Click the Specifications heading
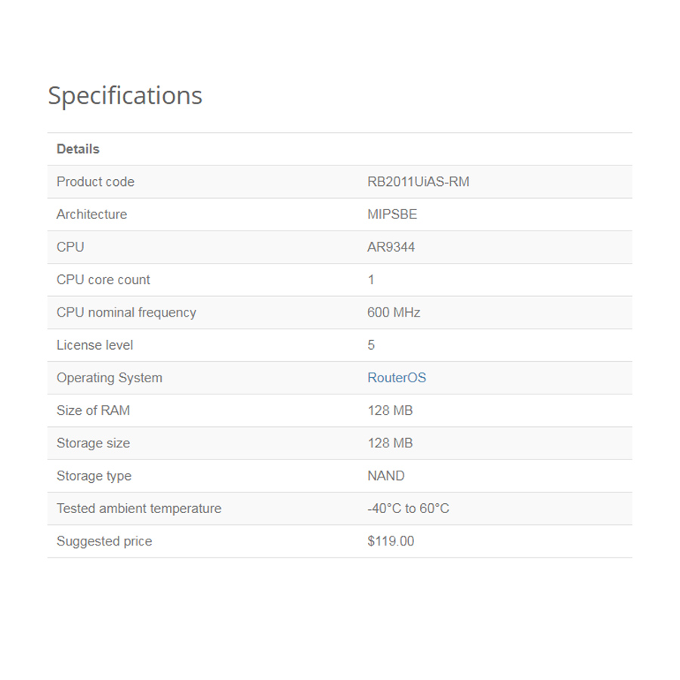 coord(125,96)
